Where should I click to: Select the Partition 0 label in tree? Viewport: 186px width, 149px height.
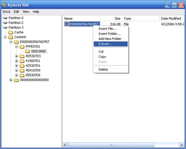[16, 18]
